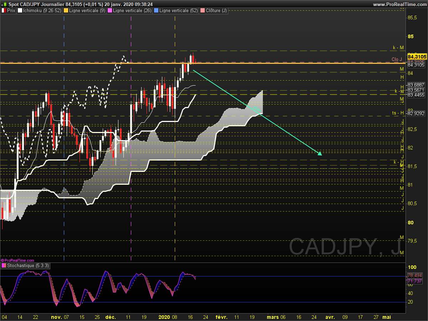The width and height of the screenshot is (428, 321).
Task: Click the yellow 84,3105 current price tag
Action: click(417, 57)
